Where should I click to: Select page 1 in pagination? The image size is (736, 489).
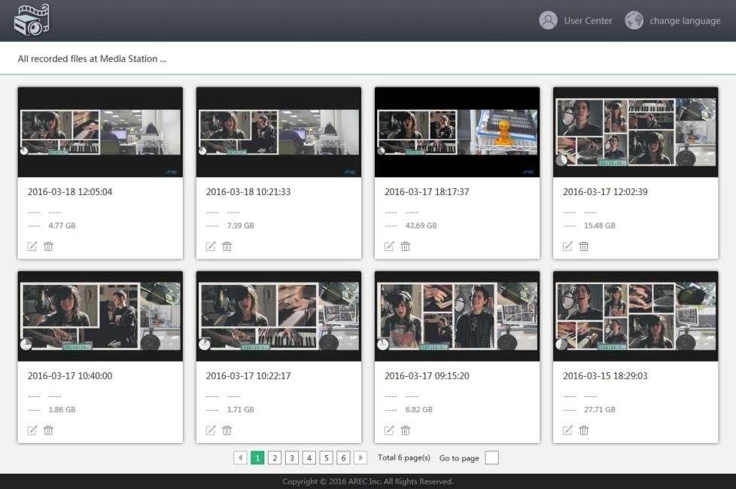tap(257, 457)
